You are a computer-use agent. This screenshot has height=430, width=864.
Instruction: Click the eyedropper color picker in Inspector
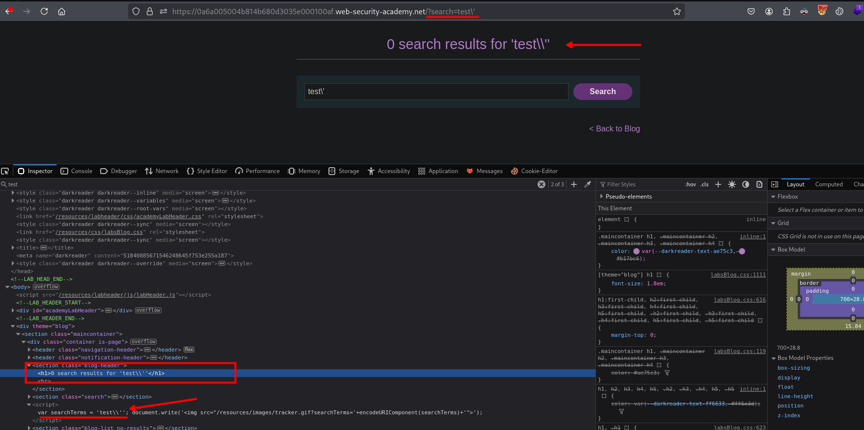tap(588, 184)
